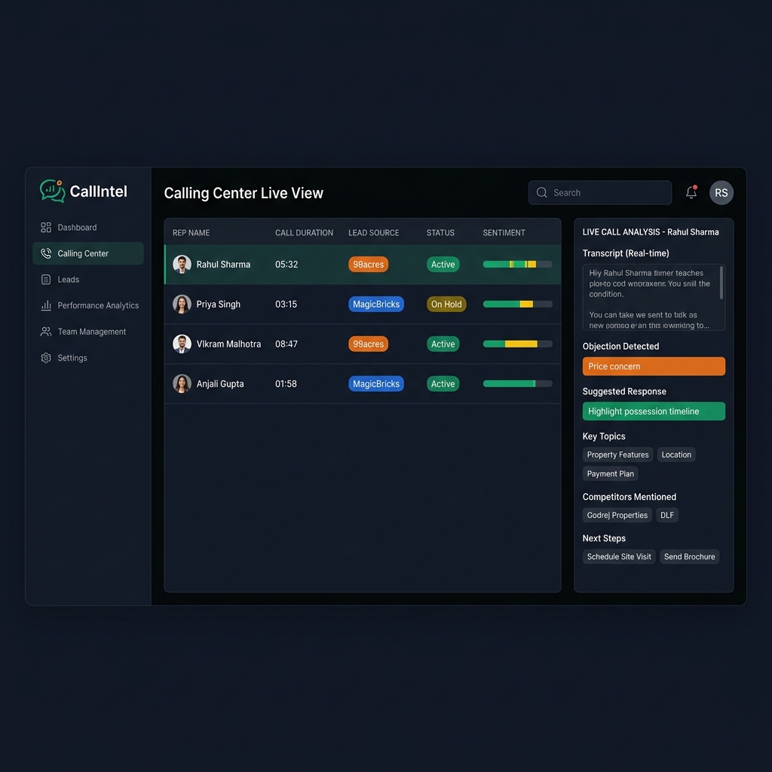Open notifications bell

(x=691, y=192)
